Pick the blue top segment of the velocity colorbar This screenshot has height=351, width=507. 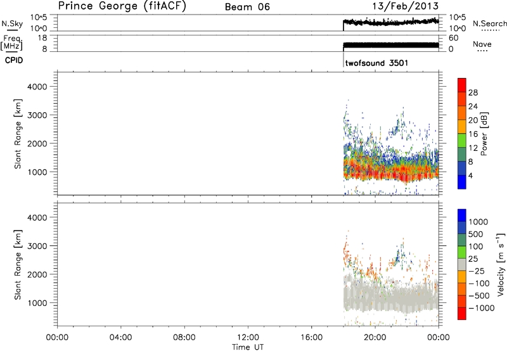coord(462,215)
